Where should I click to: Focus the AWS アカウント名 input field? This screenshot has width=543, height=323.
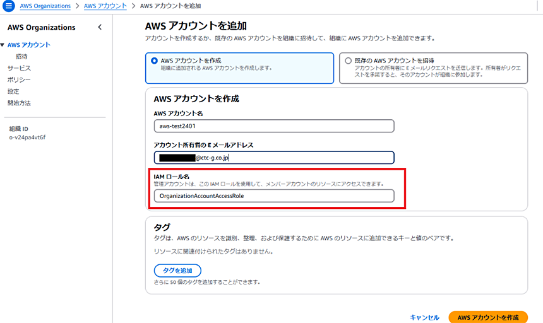274,126
